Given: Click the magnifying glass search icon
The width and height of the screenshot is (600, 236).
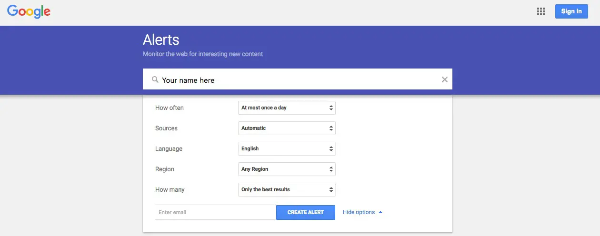Looking at the screenshot, I should [x=155, y=80].
